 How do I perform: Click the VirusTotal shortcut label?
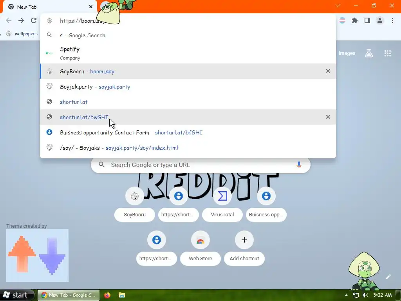(x=222, y=214)
